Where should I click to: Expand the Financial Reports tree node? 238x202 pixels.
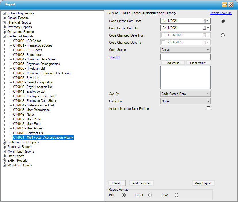tap(5, 22)
